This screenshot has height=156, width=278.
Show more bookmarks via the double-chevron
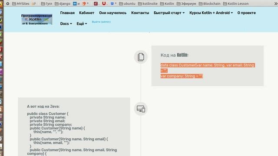(276, 3)
